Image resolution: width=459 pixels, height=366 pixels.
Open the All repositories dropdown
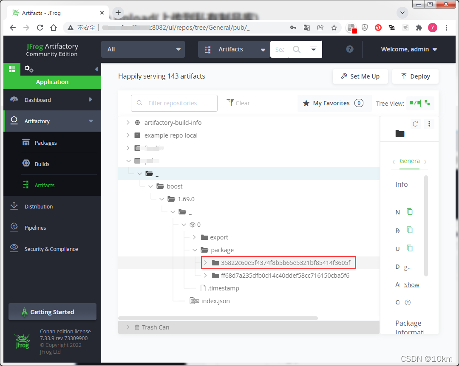143,49
